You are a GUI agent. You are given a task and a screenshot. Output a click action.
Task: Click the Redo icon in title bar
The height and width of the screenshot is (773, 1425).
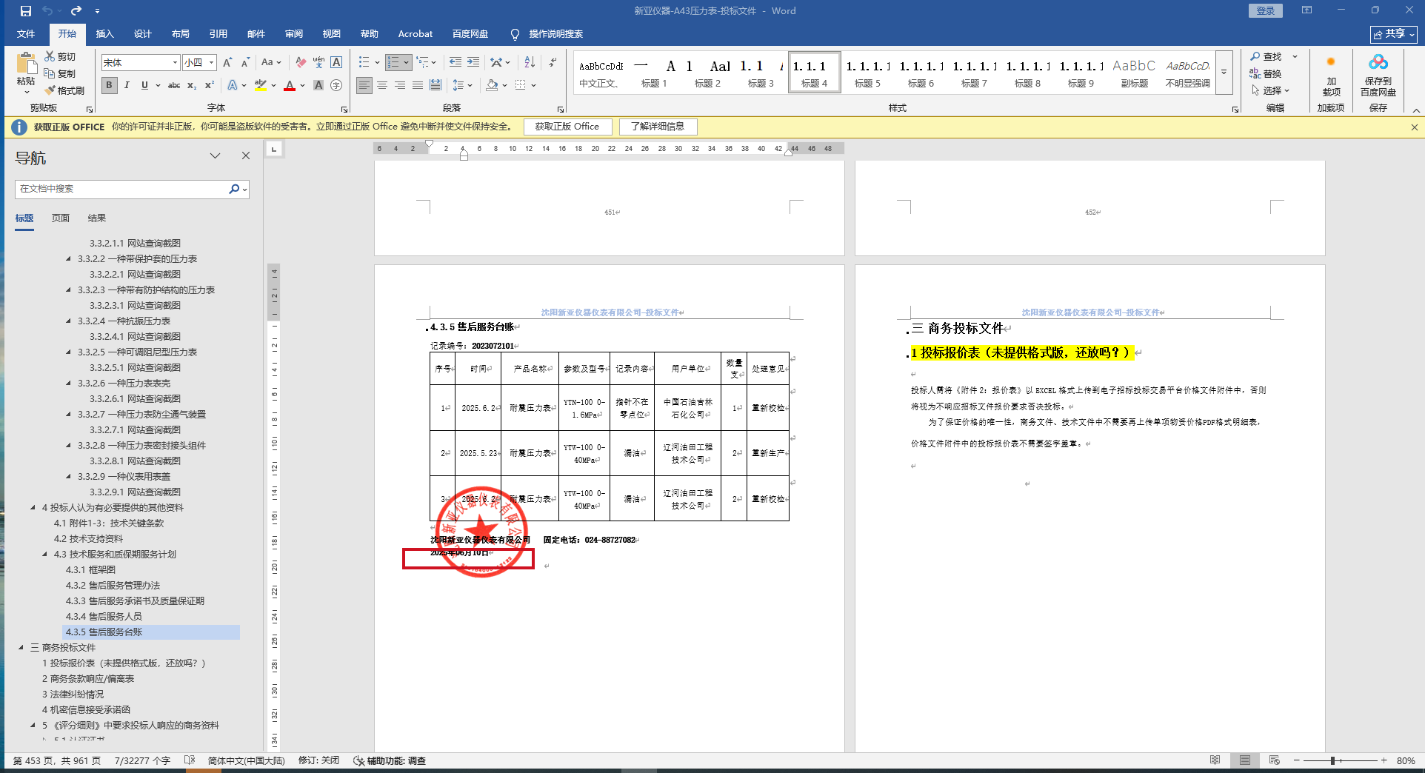coord(76,11)
